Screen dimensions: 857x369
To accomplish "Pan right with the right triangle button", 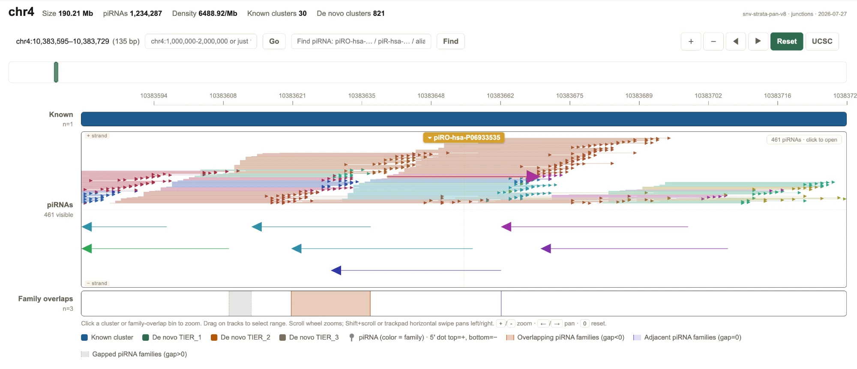I will pos(758,42).
